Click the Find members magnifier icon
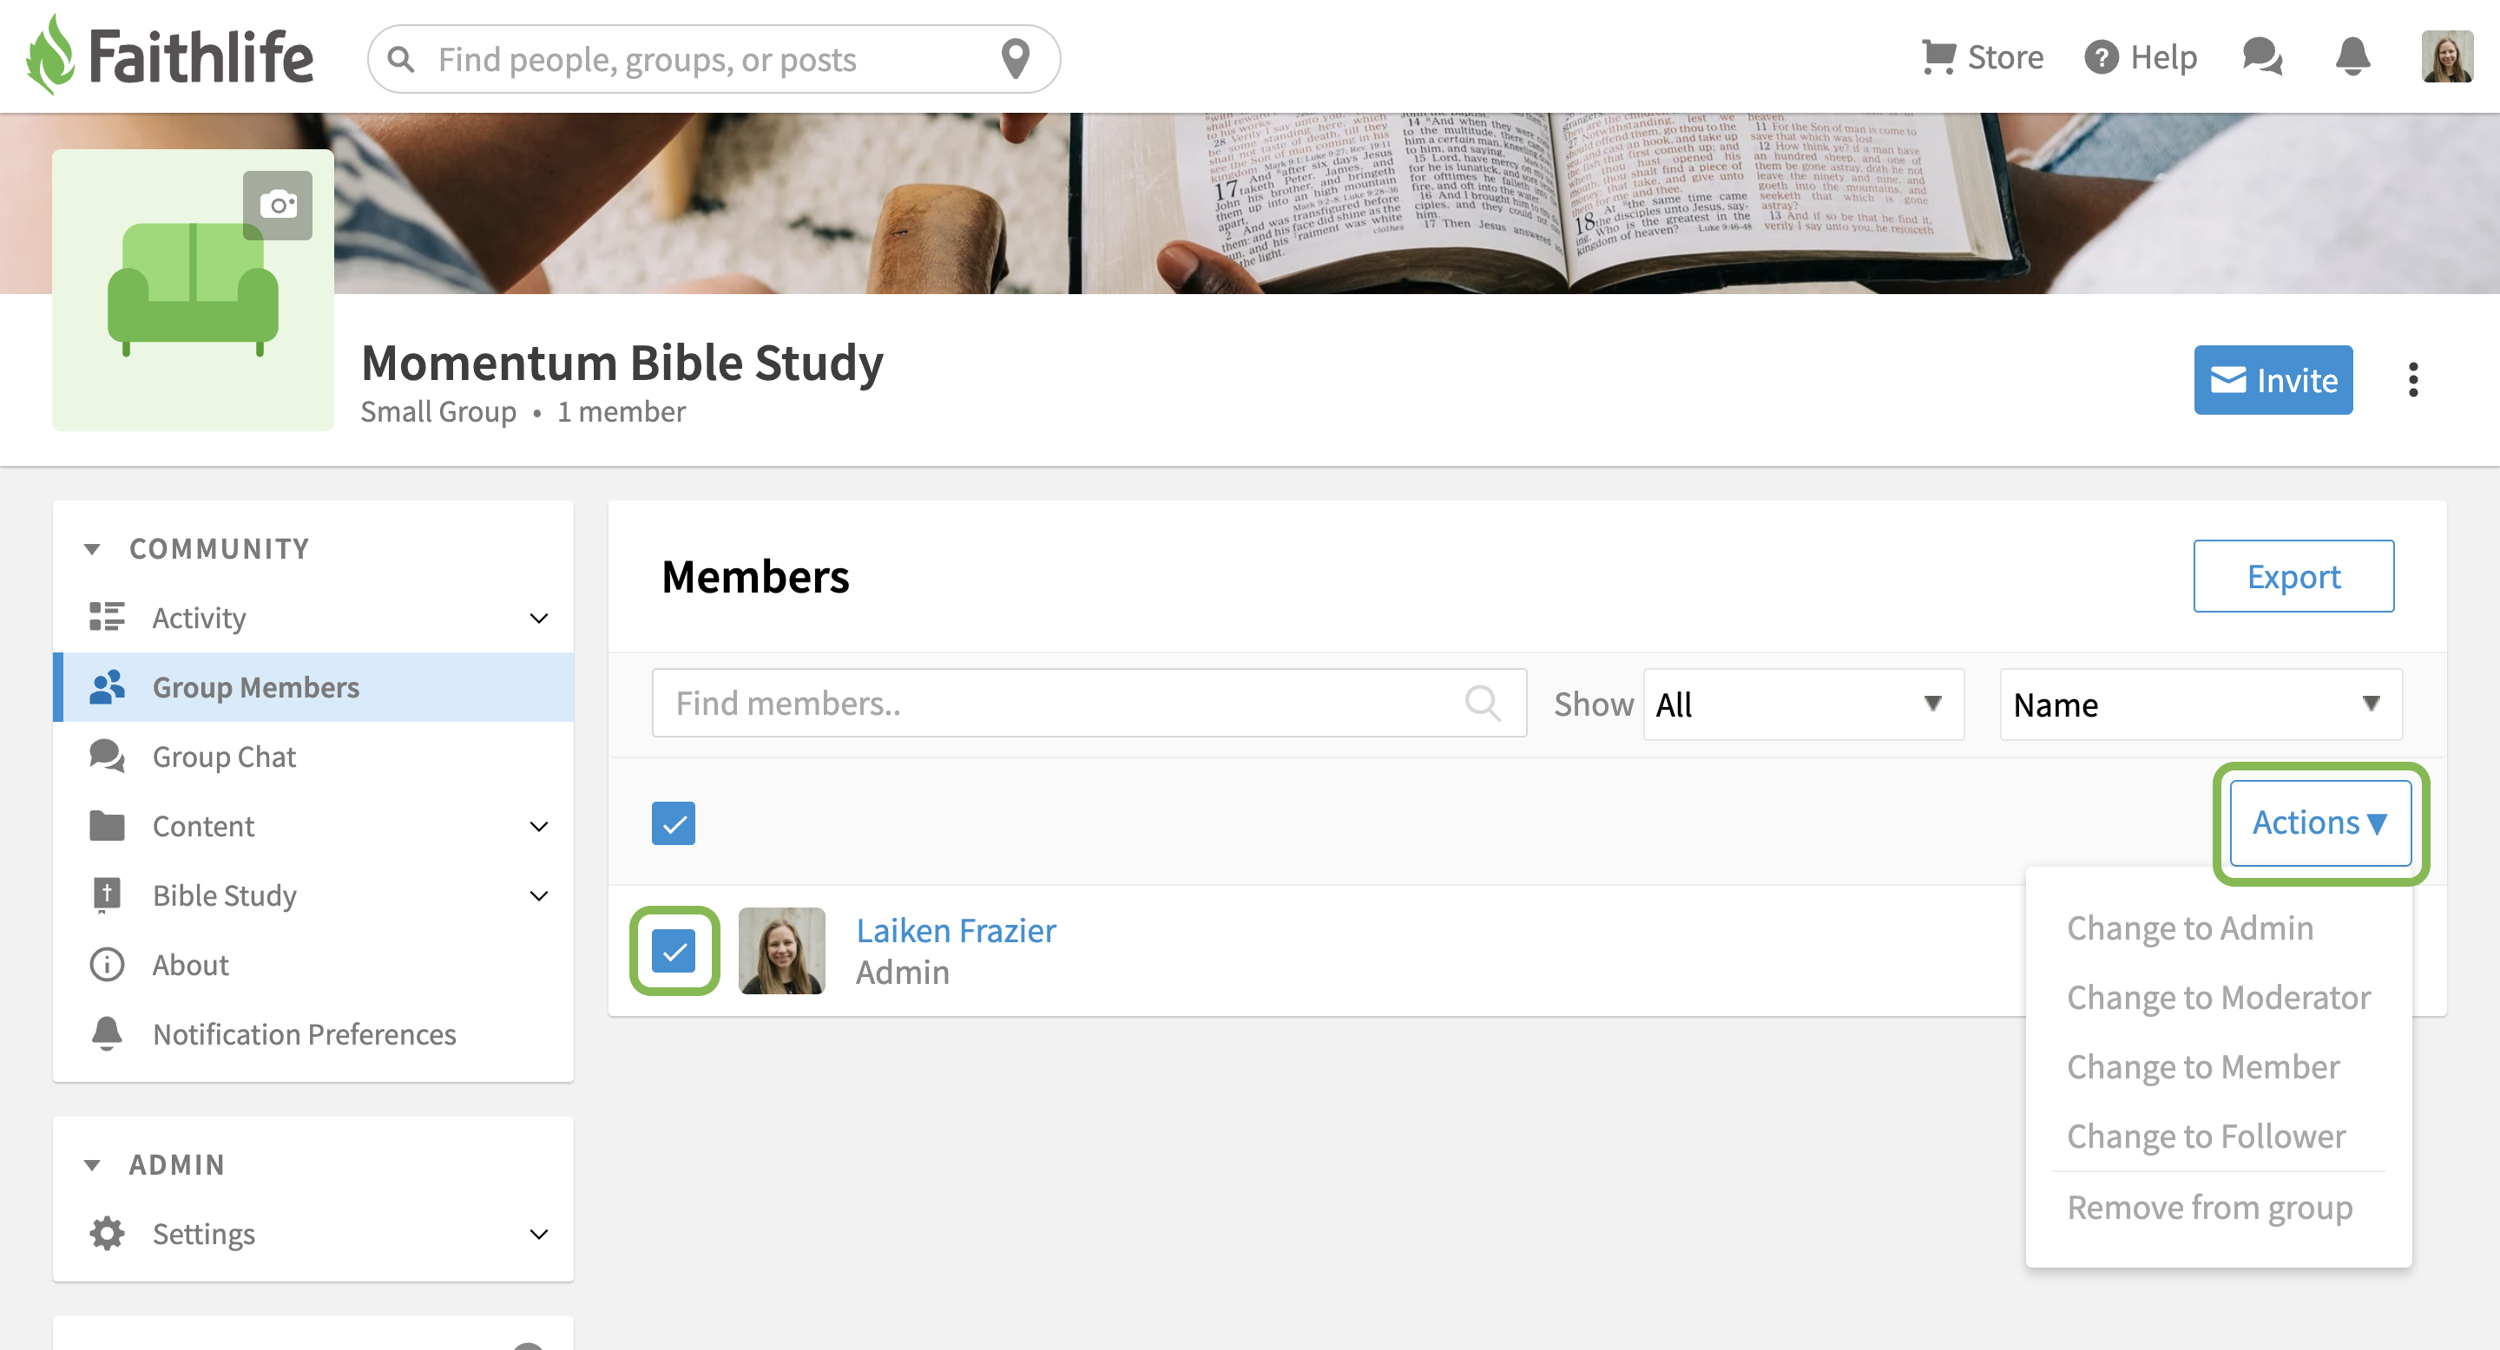Screen dimensions: 2500x1350 point(1482,702)
